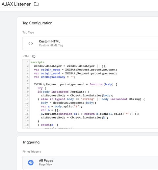The width and height of the screenshot is (158, 170).
Task: Click the XMLHttpRequest.prototype.send function line
Action: coord(75,84)
